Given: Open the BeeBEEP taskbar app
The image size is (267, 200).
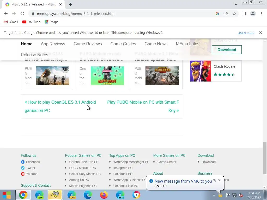Looking at the screenshot, I should click(x=55, y=195).
